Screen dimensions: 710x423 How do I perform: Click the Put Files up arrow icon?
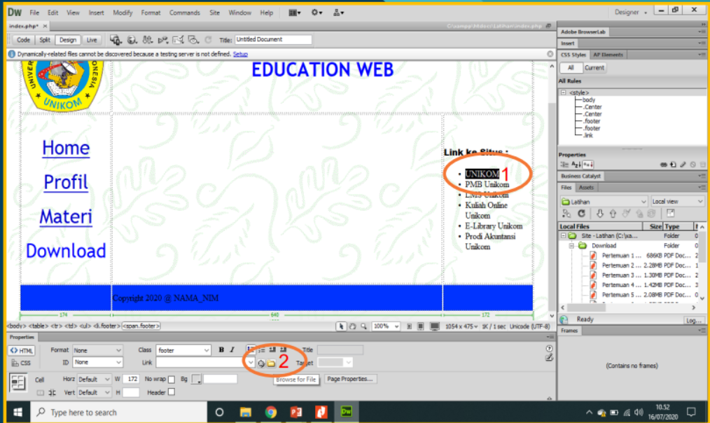coord(613,214)
